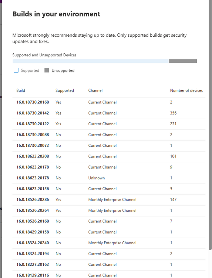Toggle the Supported legend checkbox
The width and height of the screenshot is (212, 278).
(x=16, y=70)
